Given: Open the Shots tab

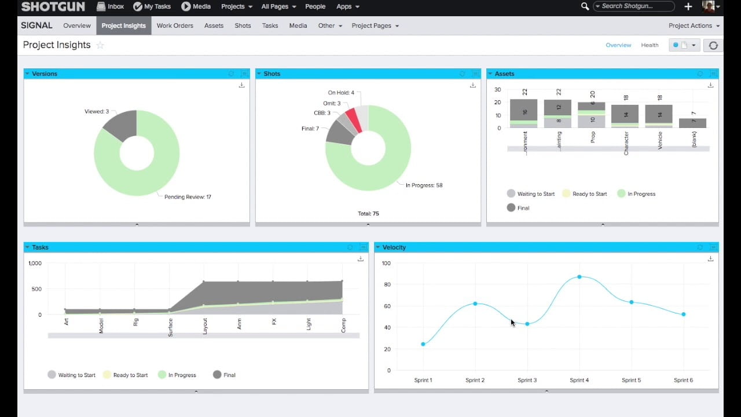Looking at the screenshot, I should coord(243,25).
